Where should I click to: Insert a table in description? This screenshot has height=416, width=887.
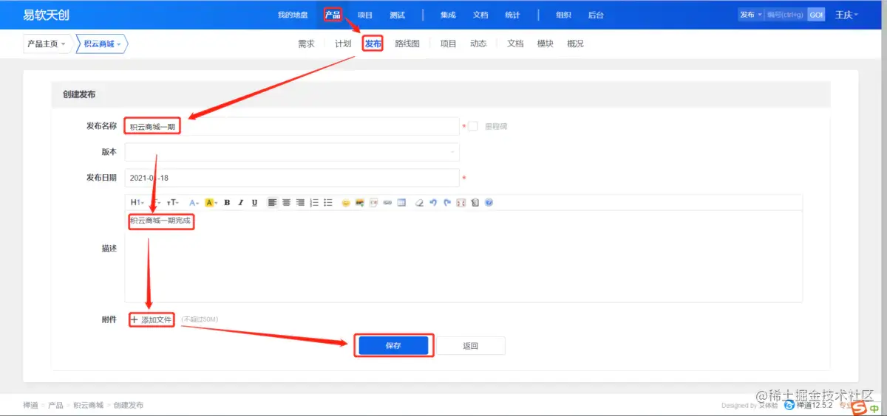pyautogui.click(x=401, y=202)
